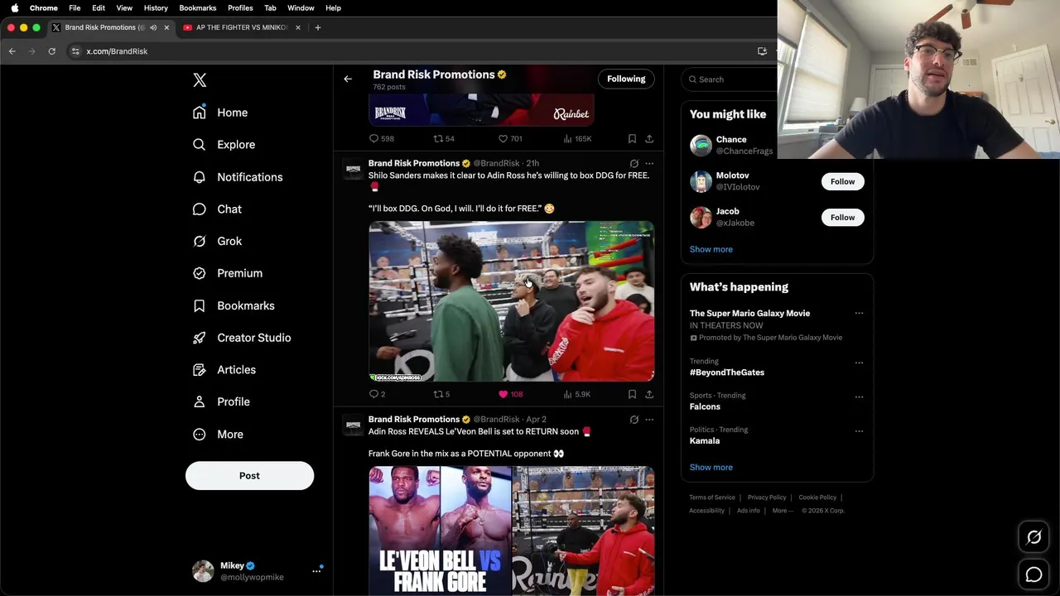Viewport: 1060px width, 596px height.
Task: Show more suggested accounts
Action: click(711, 249)
